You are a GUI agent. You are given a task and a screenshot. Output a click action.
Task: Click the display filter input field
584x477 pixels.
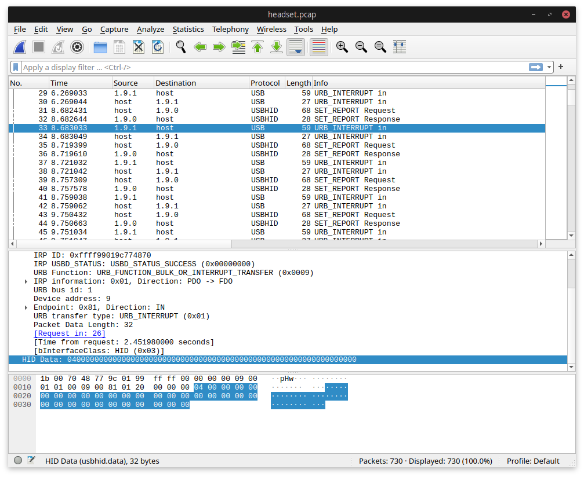pyautogui.click(x=274, y=67)
